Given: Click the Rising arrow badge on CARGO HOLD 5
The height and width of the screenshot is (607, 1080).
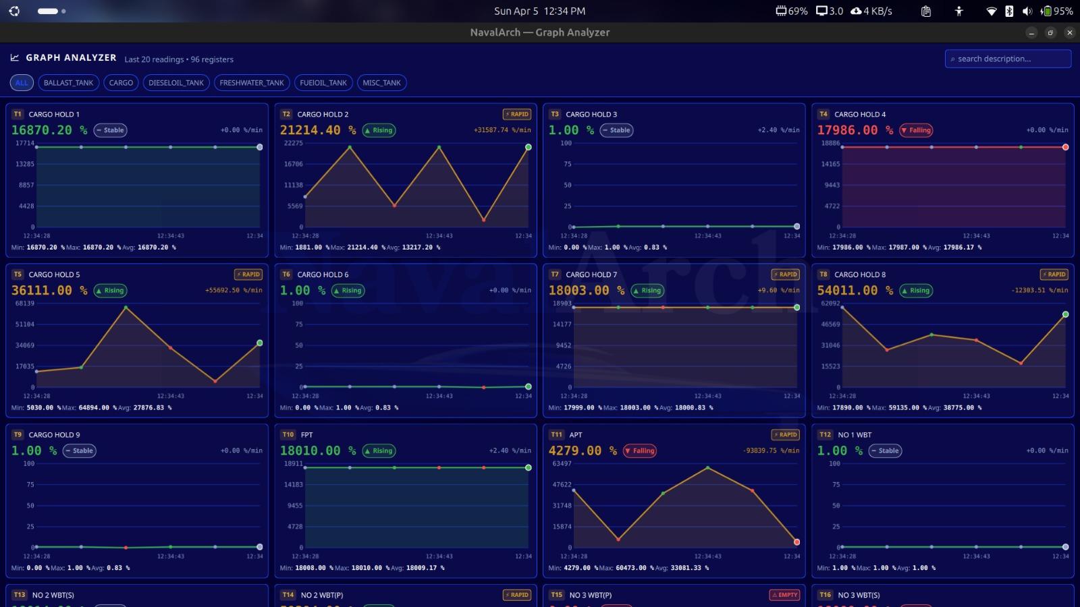Looking at the screenshot, I should [x=111, y=291].
